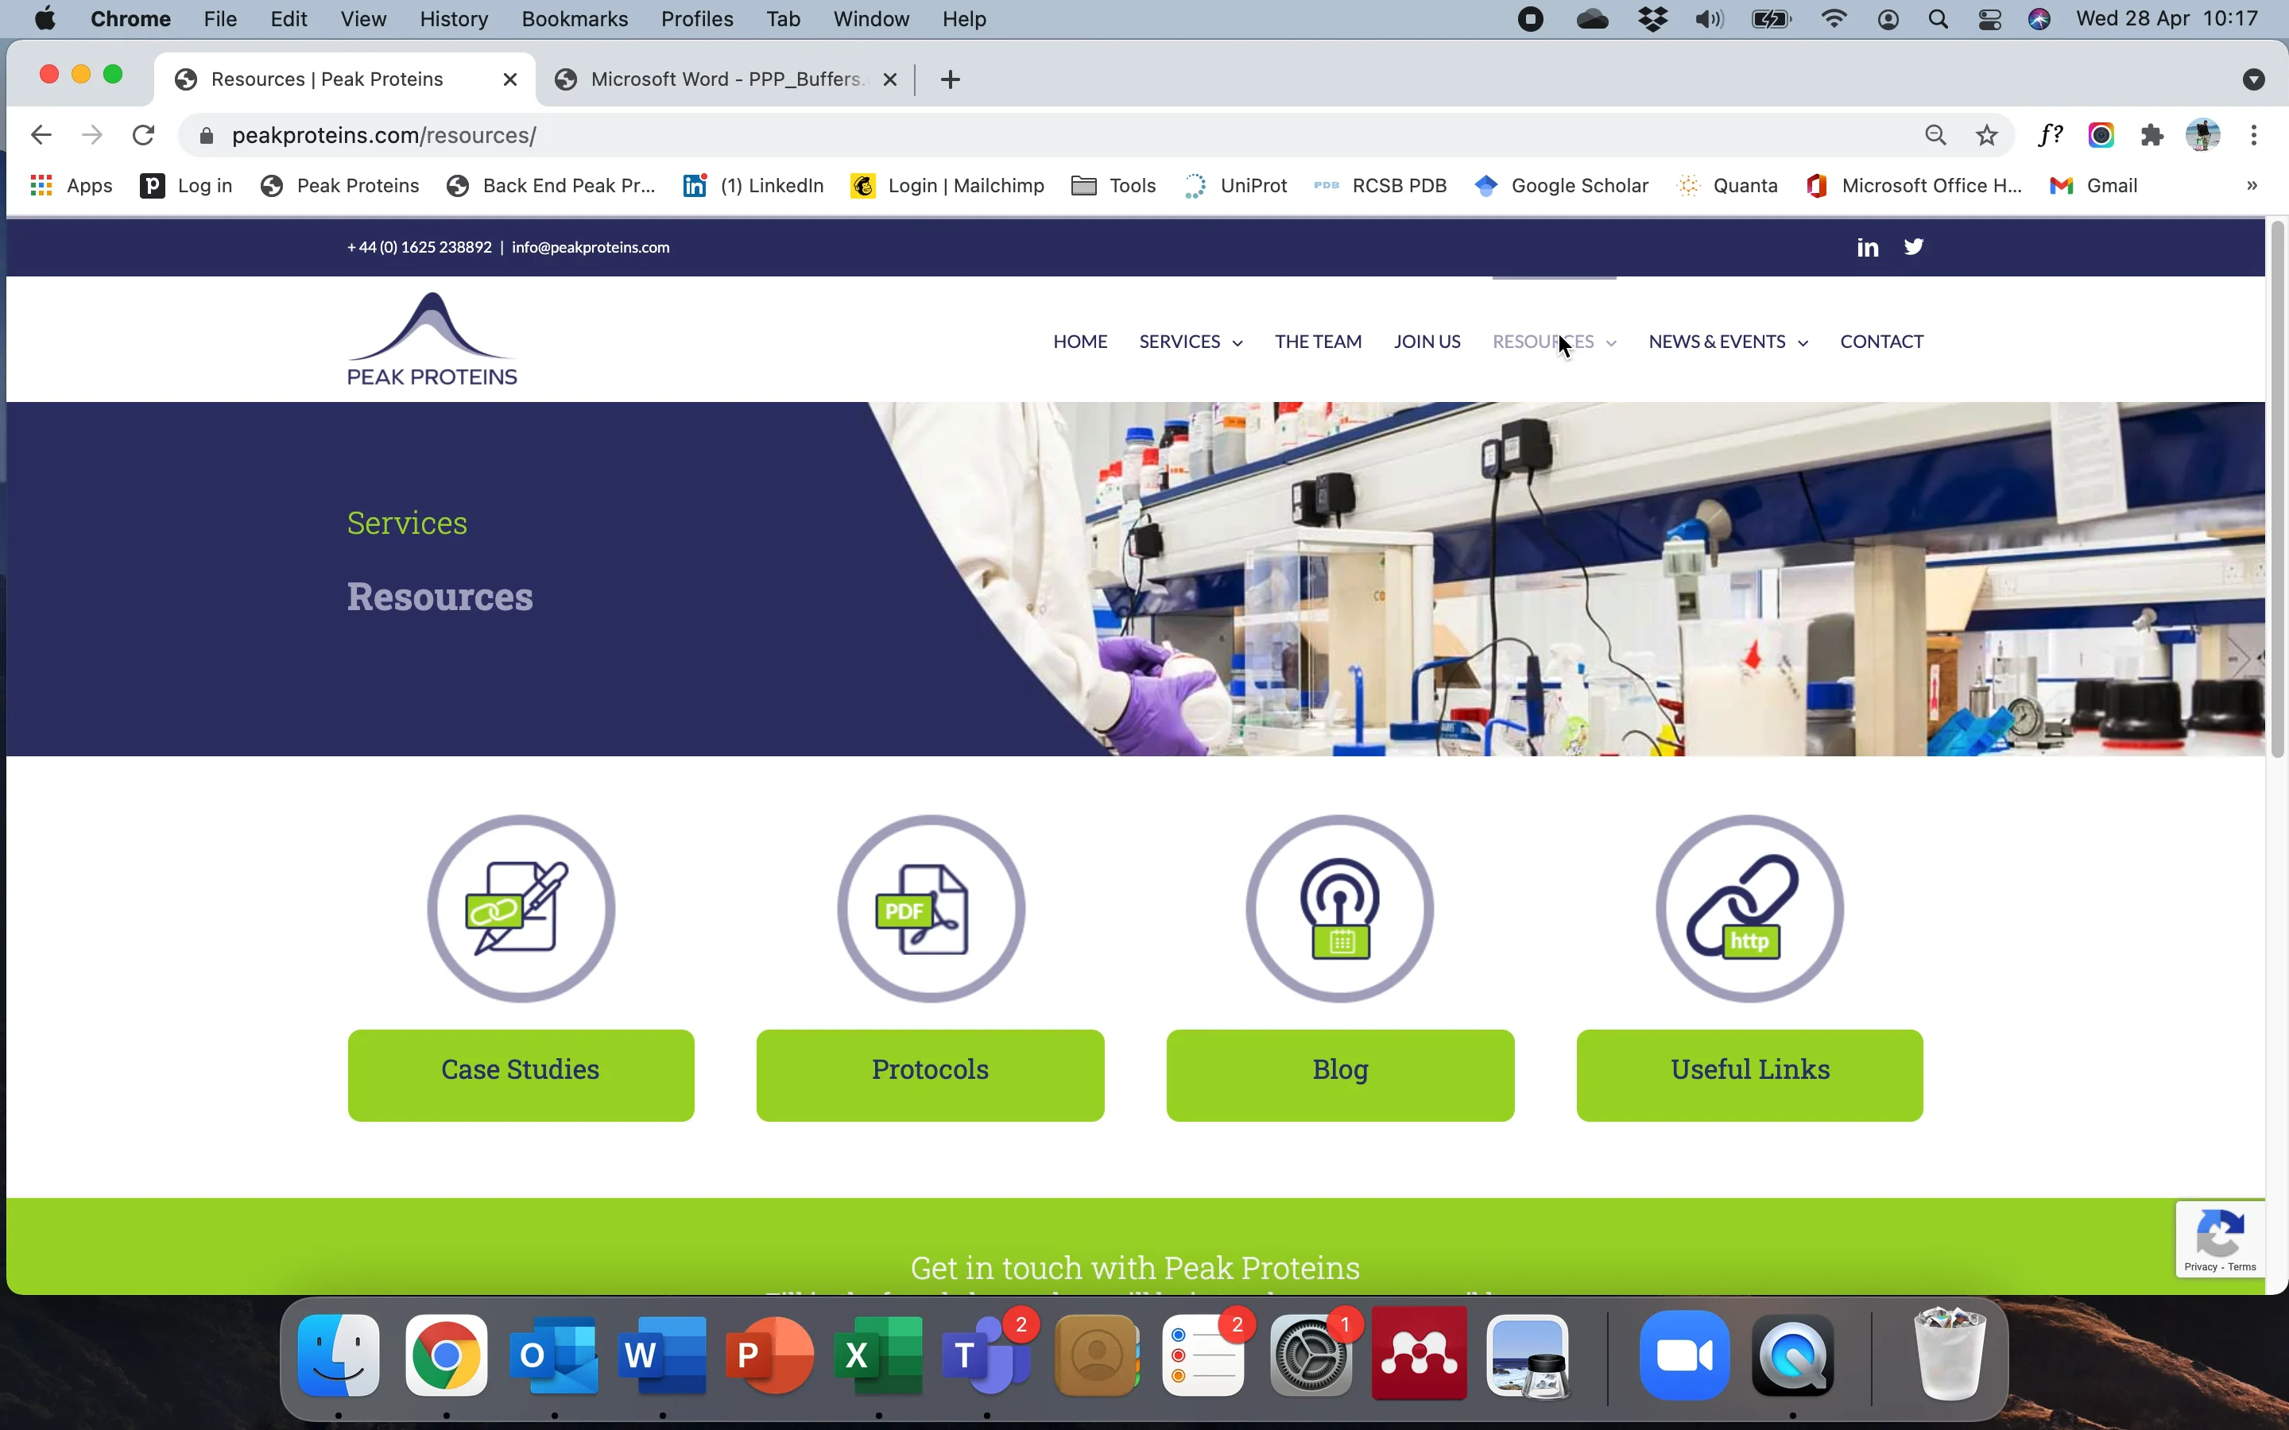This screenshot has width=2289, height=1430.
Task: Reload the page with the refresh icon
Action: (x=143, y=135)
